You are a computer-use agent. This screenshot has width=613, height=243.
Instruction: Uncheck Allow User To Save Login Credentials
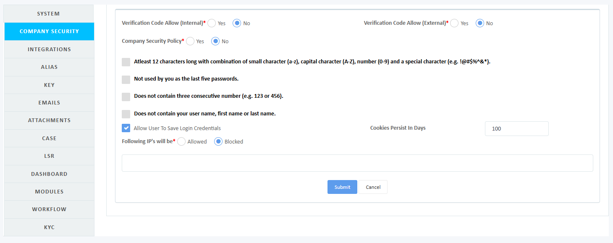pyautogui.click(x=126, y=128)
